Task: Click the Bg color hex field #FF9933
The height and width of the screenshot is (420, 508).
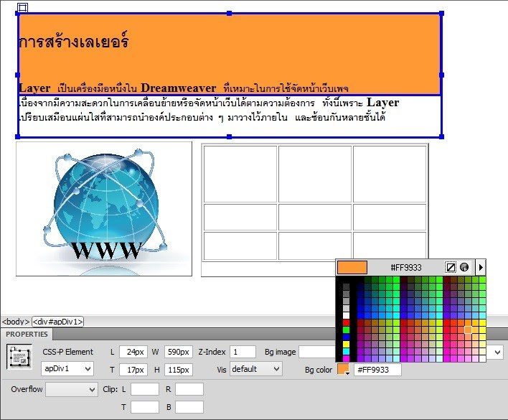Action: click(377, 370)
